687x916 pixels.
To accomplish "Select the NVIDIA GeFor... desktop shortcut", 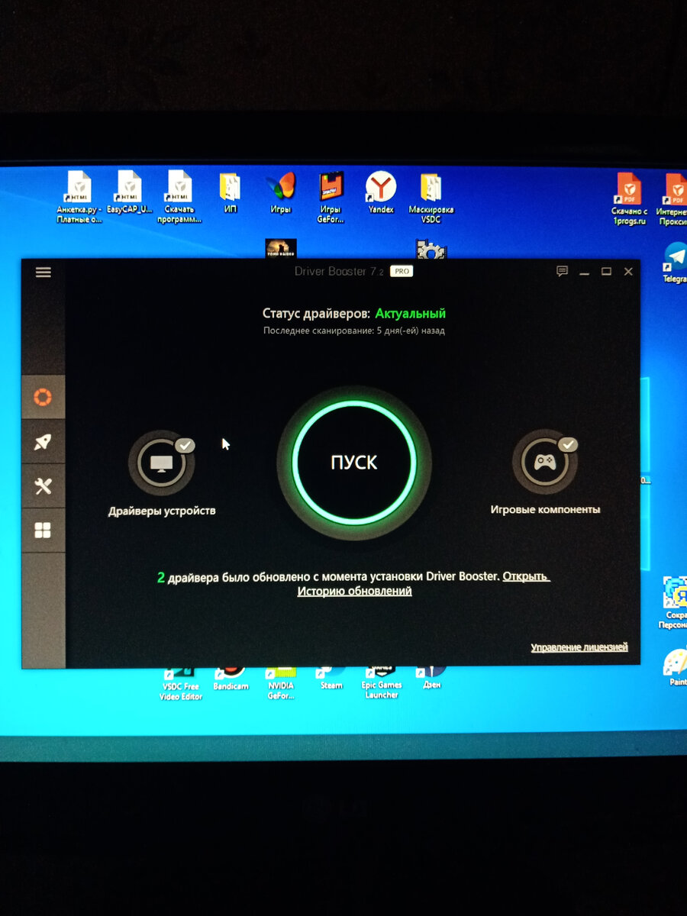I will (280, 685).
